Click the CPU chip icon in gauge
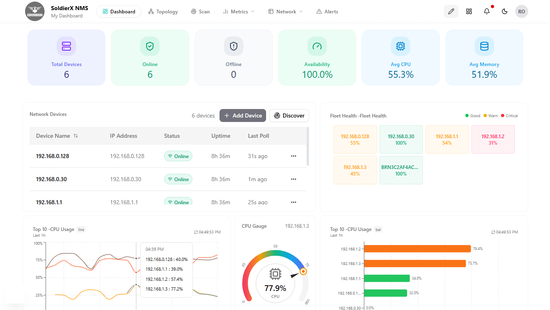The width and height of the screenshot is (550, 310). click(x=275, y=274)
